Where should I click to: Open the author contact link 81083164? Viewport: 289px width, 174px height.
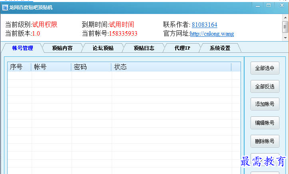point(205,25)
